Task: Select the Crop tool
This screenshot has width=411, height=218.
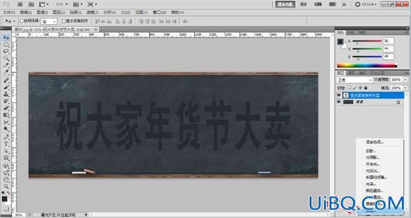Action: (6, 65)
